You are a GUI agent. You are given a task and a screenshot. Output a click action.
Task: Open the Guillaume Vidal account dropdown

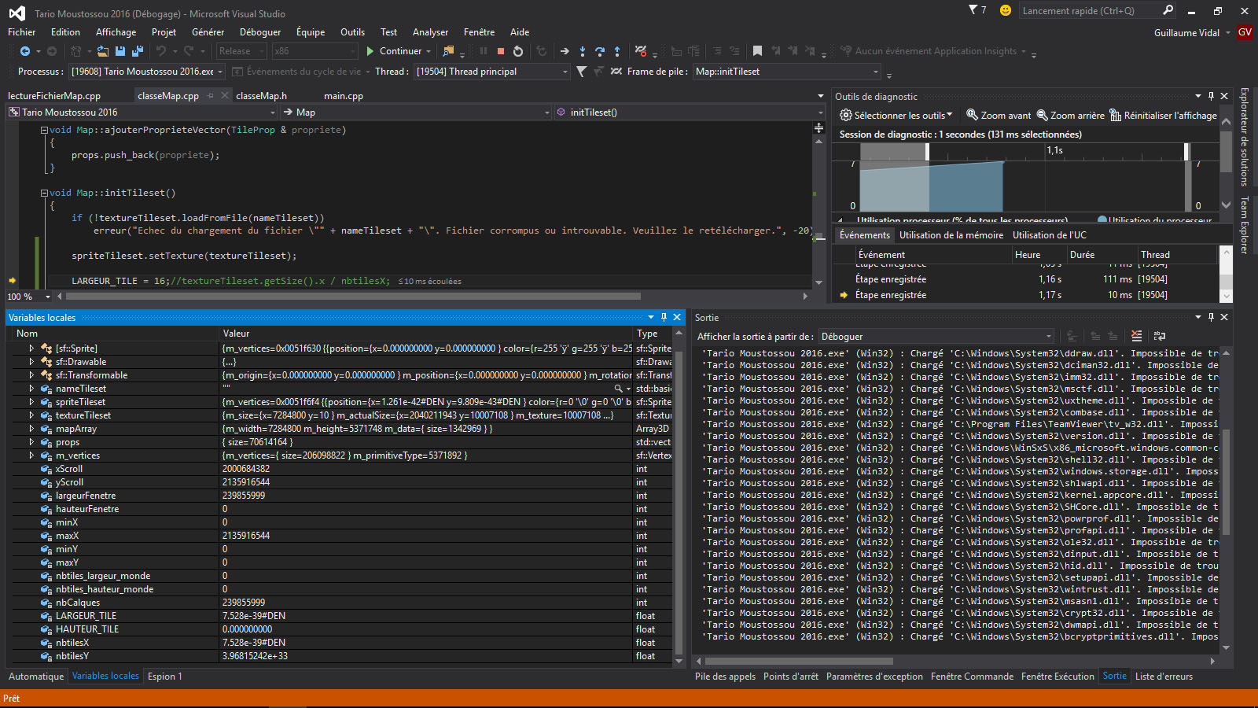pyautogui.click(x=1192, y=32)
